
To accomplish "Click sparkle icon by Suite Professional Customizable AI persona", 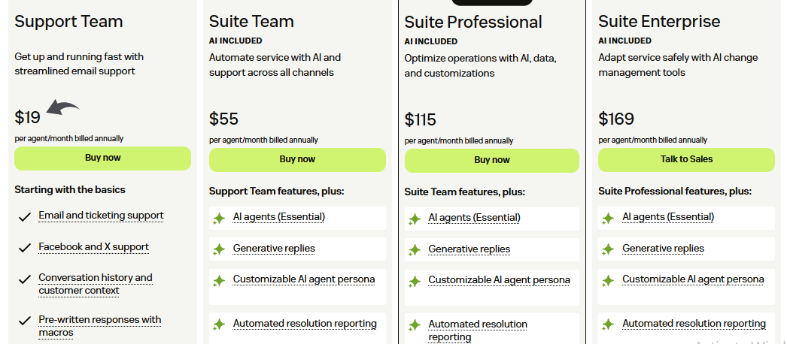I will pos(415,282).
